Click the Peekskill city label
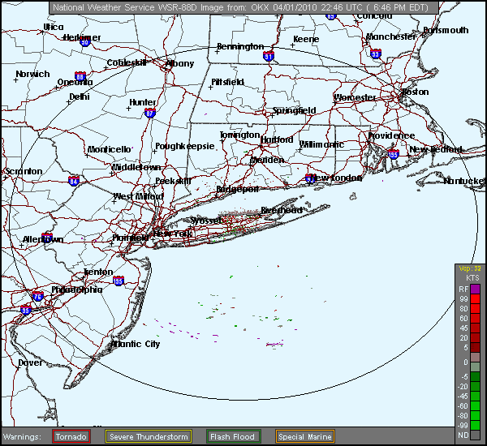Image resolution: width=487 pixels, height=446 pixels. tap(173, 181)
